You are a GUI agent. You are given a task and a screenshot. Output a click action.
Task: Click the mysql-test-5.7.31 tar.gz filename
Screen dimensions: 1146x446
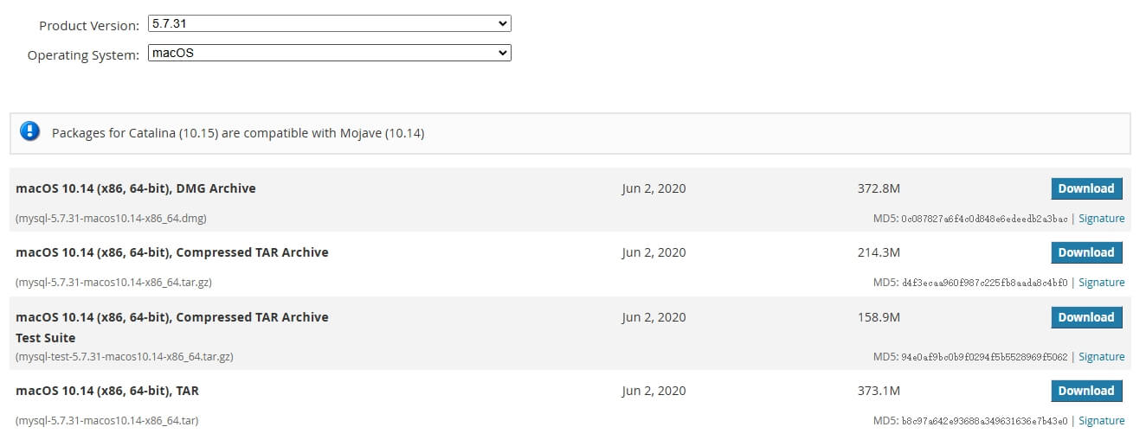(125, 357)
